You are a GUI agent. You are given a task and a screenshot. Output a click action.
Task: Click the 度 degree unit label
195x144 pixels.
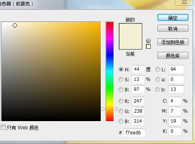coord(148,69)
